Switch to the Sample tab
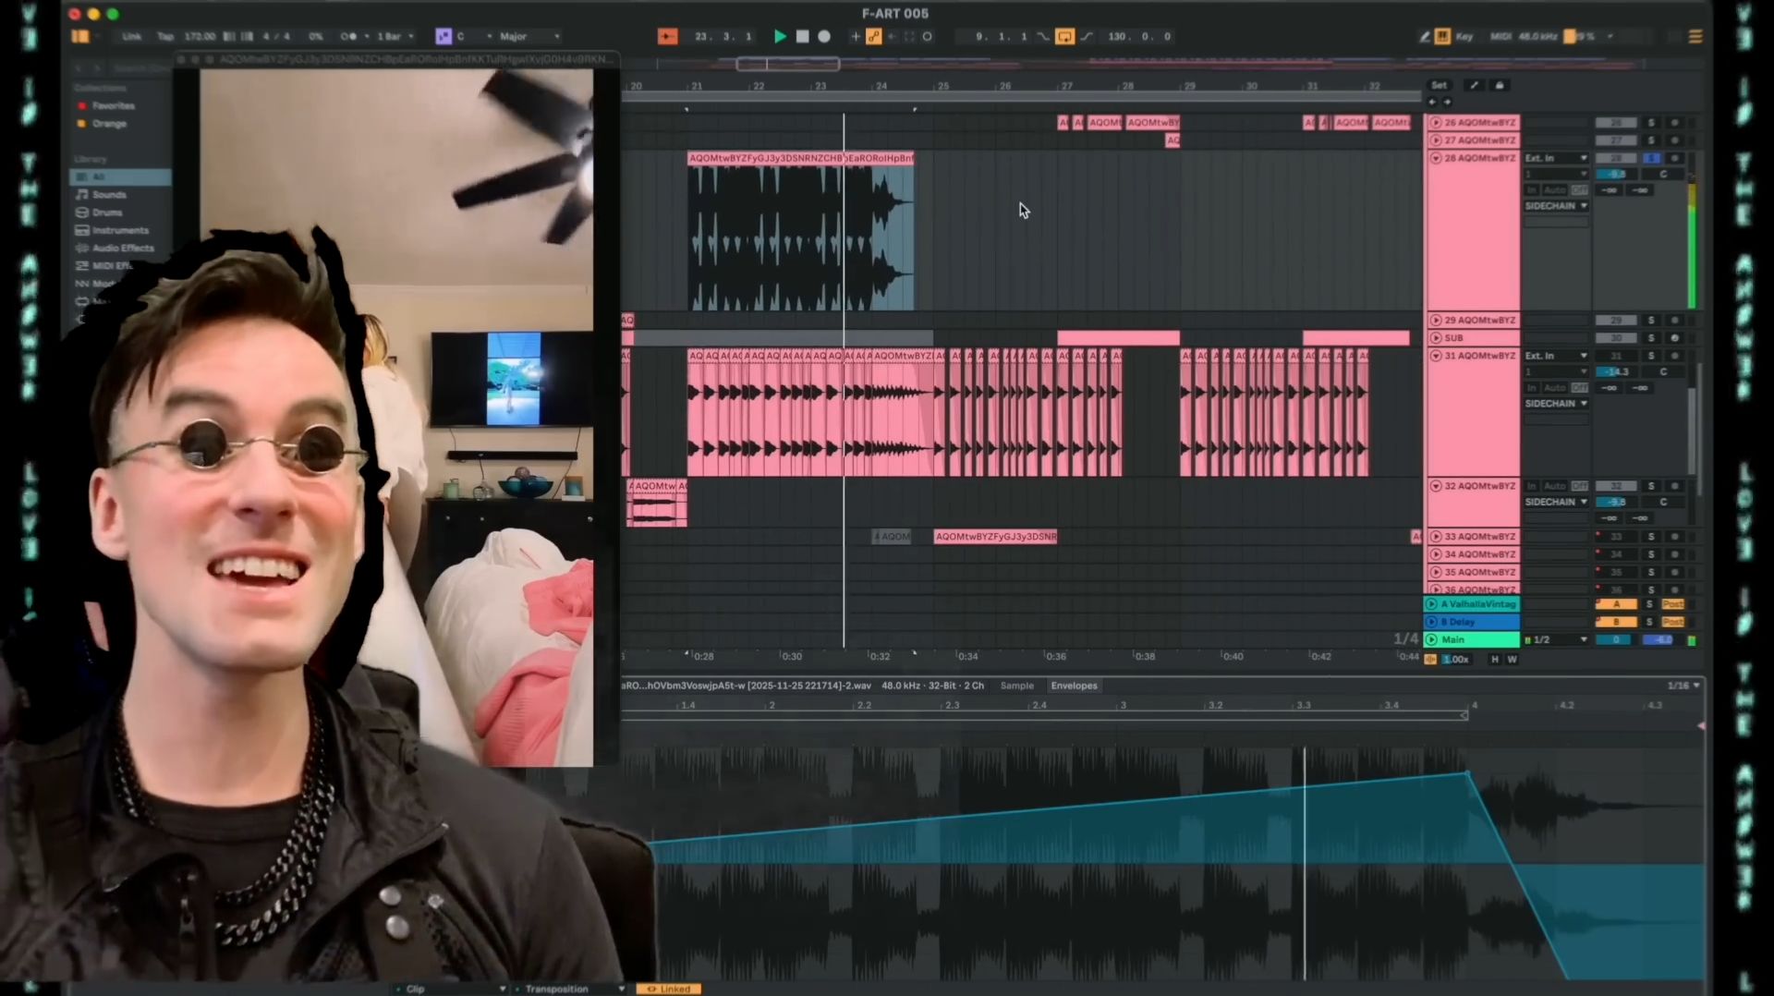1774x996 pixels. pos(1017,686)
